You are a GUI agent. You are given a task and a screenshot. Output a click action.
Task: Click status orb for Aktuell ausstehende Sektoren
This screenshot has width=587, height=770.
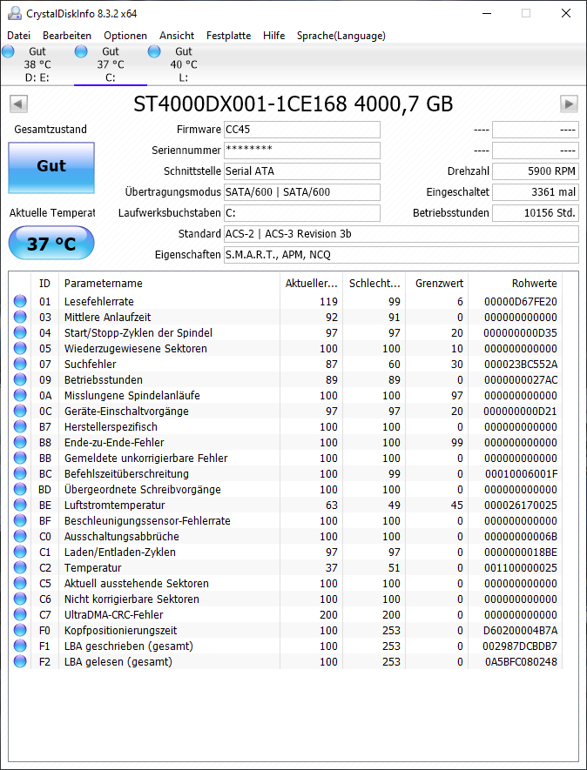[20, 584]
